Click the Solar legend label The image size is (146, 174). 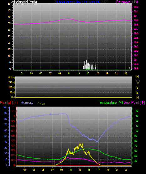click(41, 104)
